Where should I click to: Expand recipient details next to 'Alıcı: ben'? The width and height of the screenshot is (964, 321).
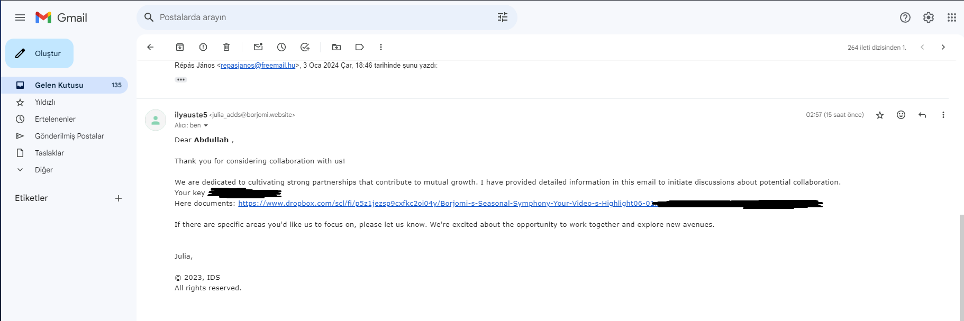point(206,125)
